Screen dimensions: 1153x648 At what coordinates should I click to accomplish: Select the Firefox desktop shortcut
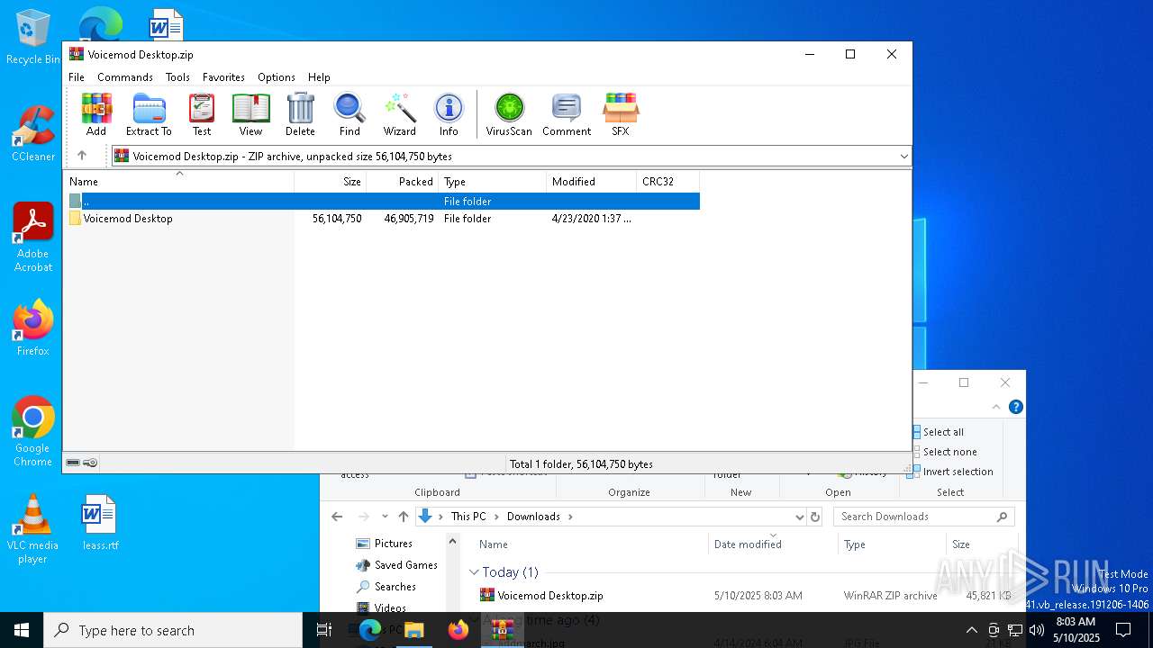tap(33, 328)
